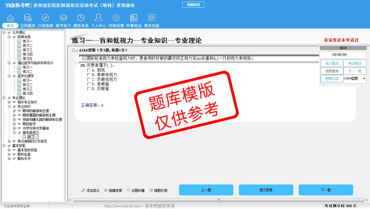Click 隐藏答案 to hide the answer

click(113, 190)
